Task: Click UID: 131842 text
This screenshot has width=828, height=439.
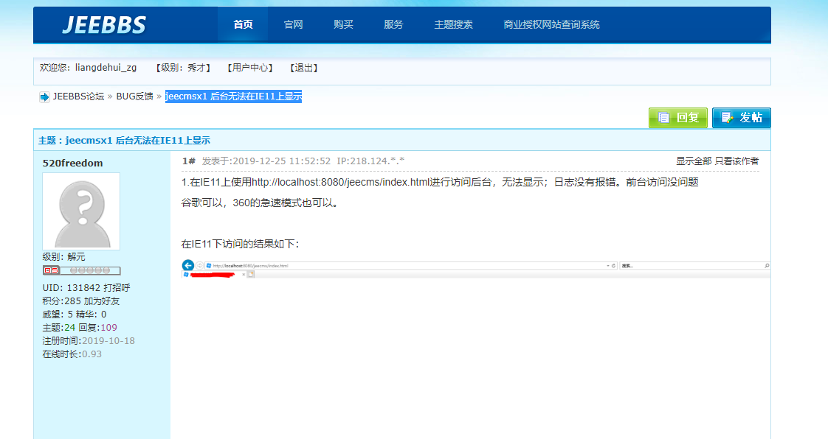Action: click(x=72, y=288)
